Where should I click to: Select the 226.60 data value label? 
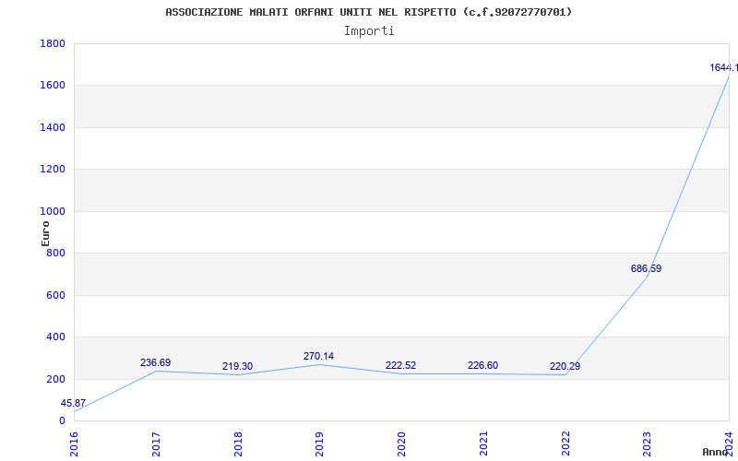pos(482,366)
